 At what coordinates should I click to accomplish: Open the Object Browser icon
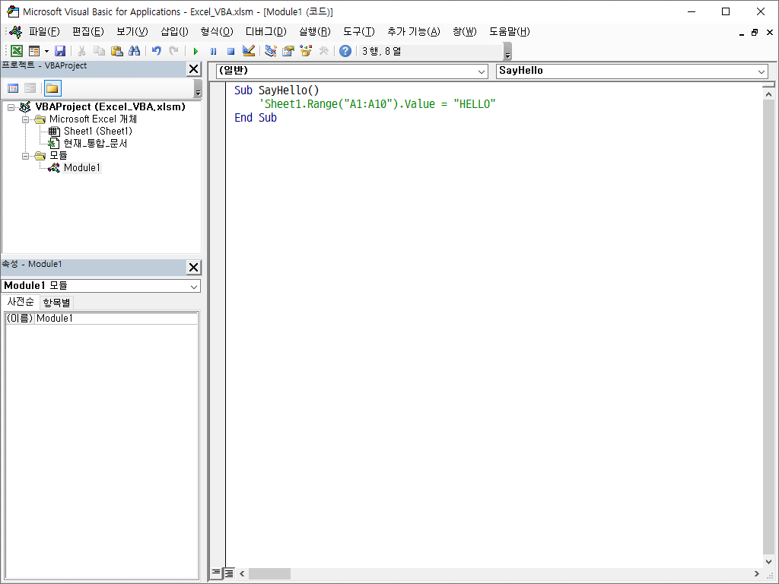click(306, 51)
